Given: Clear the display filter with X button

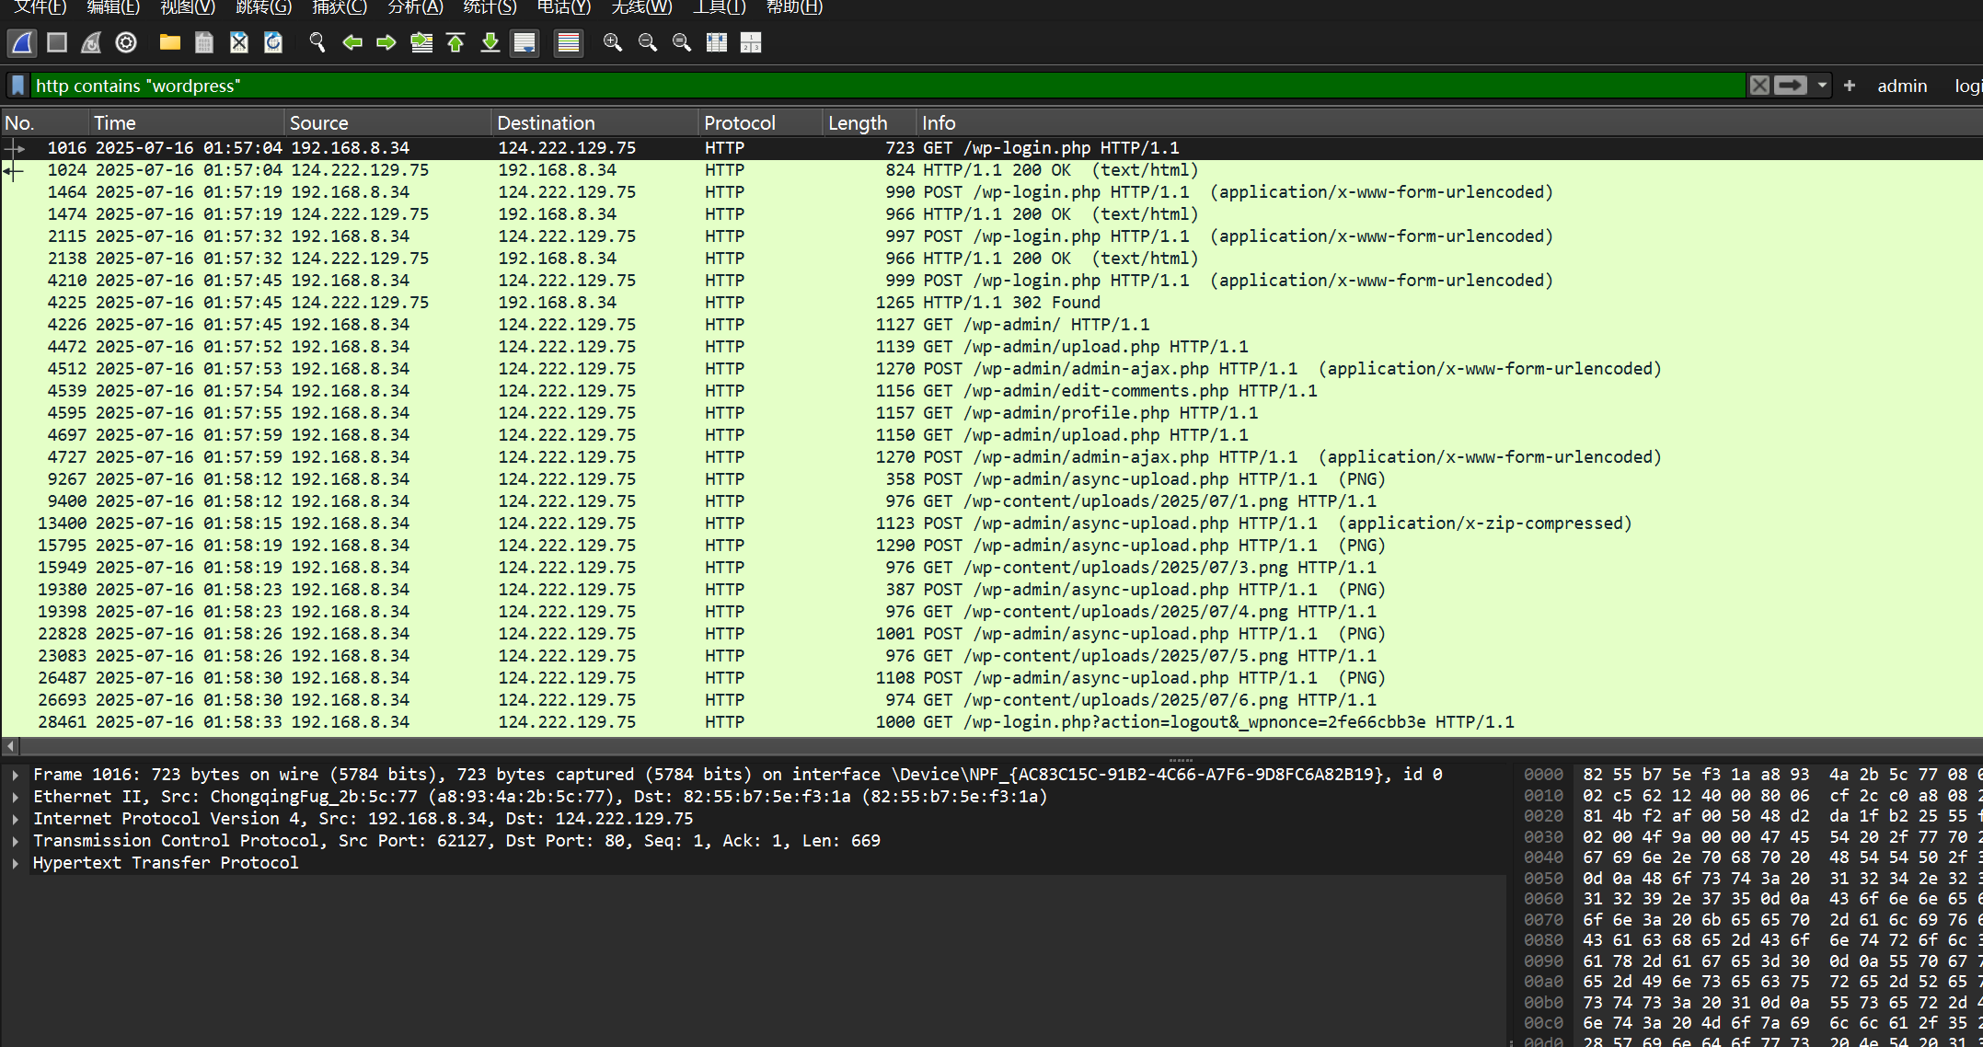Looking at the screenshot, I should pos(1758,86).
